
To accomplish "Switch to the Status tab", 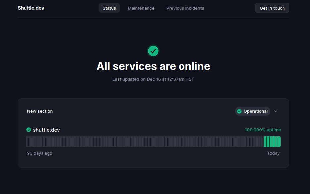I will point(109,8).
